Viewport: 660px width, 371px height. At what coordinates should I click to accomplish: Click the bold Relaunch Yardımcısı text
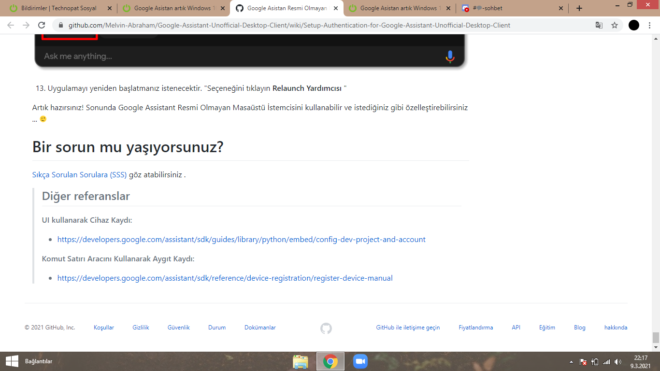tap(307, 88)
